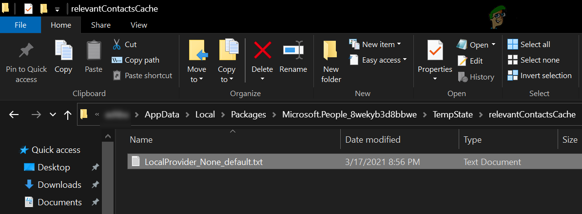Delete the selected file with red X
The image size is (582, 214).
point(262,50)
